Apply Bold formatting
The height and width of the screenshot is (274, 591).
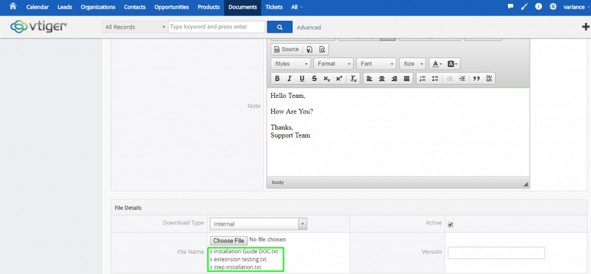point(278,78)
